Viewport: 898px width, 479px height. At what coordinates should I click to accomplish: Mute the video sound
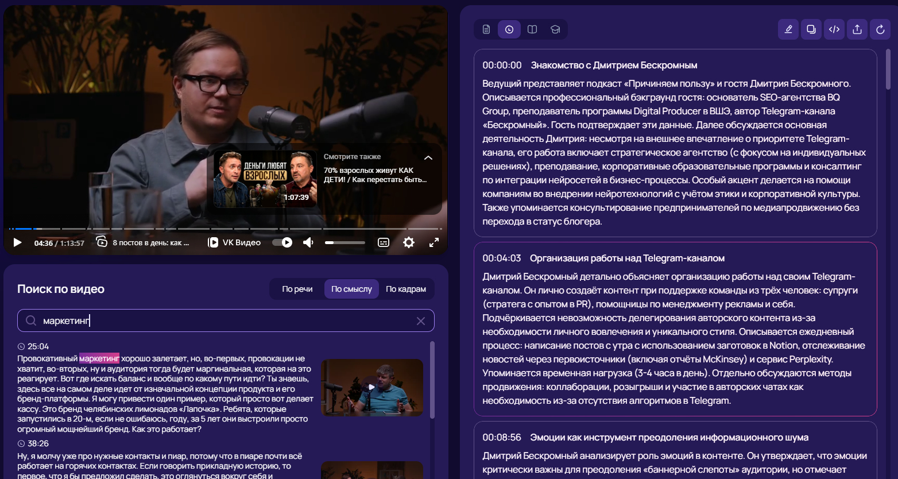coord(308,242)
